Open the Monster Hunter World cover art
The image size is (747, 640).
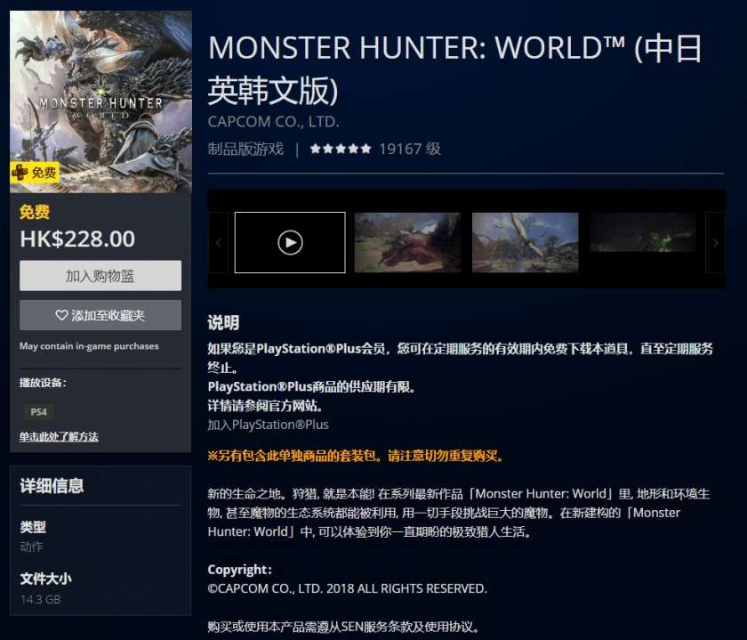tap(100, 101)
